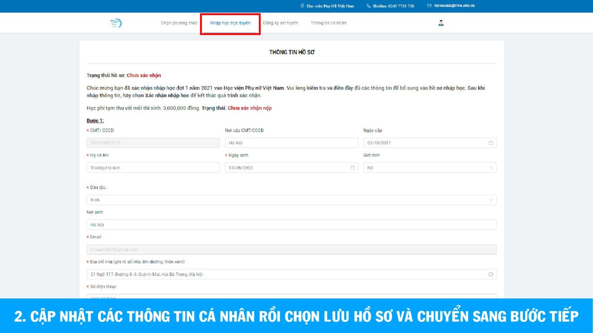Expand the Dân tộc dropdown

[x=291, y=200]
